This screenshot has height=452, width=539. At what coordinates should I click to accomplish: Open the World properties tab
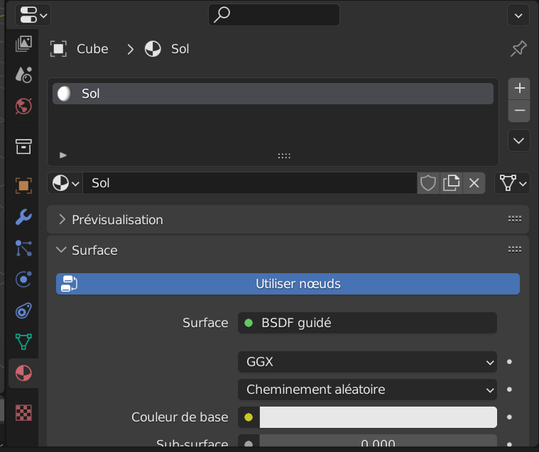(23, 106)
